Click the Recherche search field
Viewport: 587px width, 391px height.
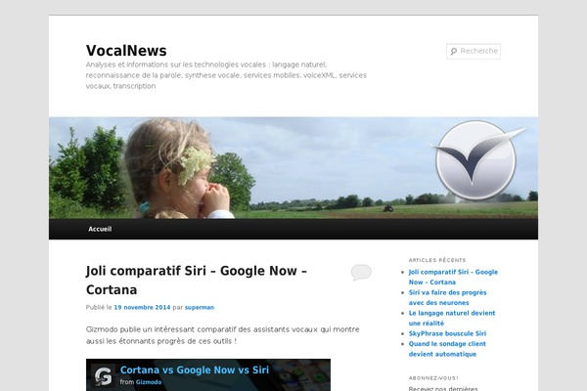tap(474, 51)
